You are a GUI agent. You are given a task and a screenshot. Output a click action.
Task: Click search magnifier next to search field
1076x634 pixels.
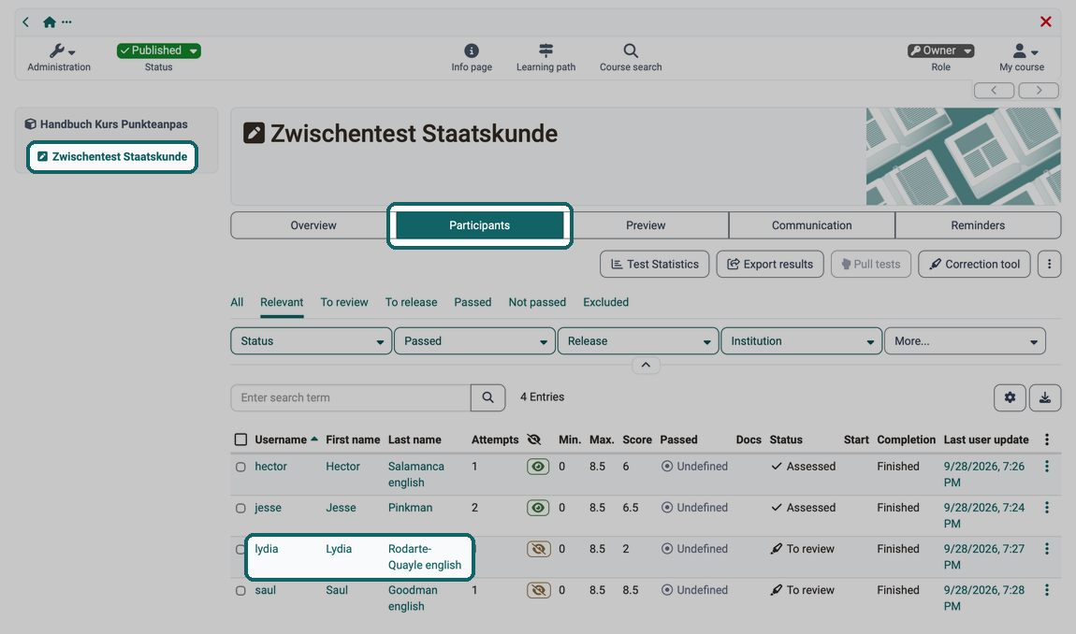tap(487, 397)
